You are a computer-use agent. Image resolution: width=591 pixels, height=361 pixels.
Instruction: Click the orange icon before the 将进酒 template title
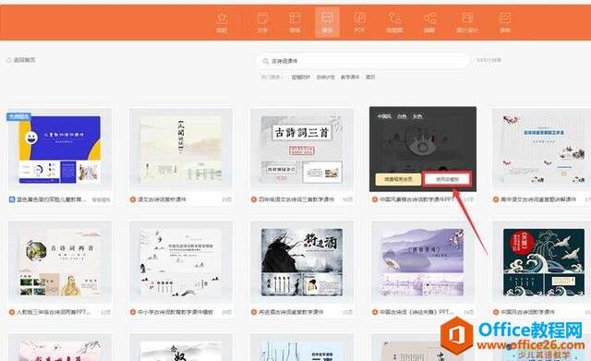tap(254, 312)
